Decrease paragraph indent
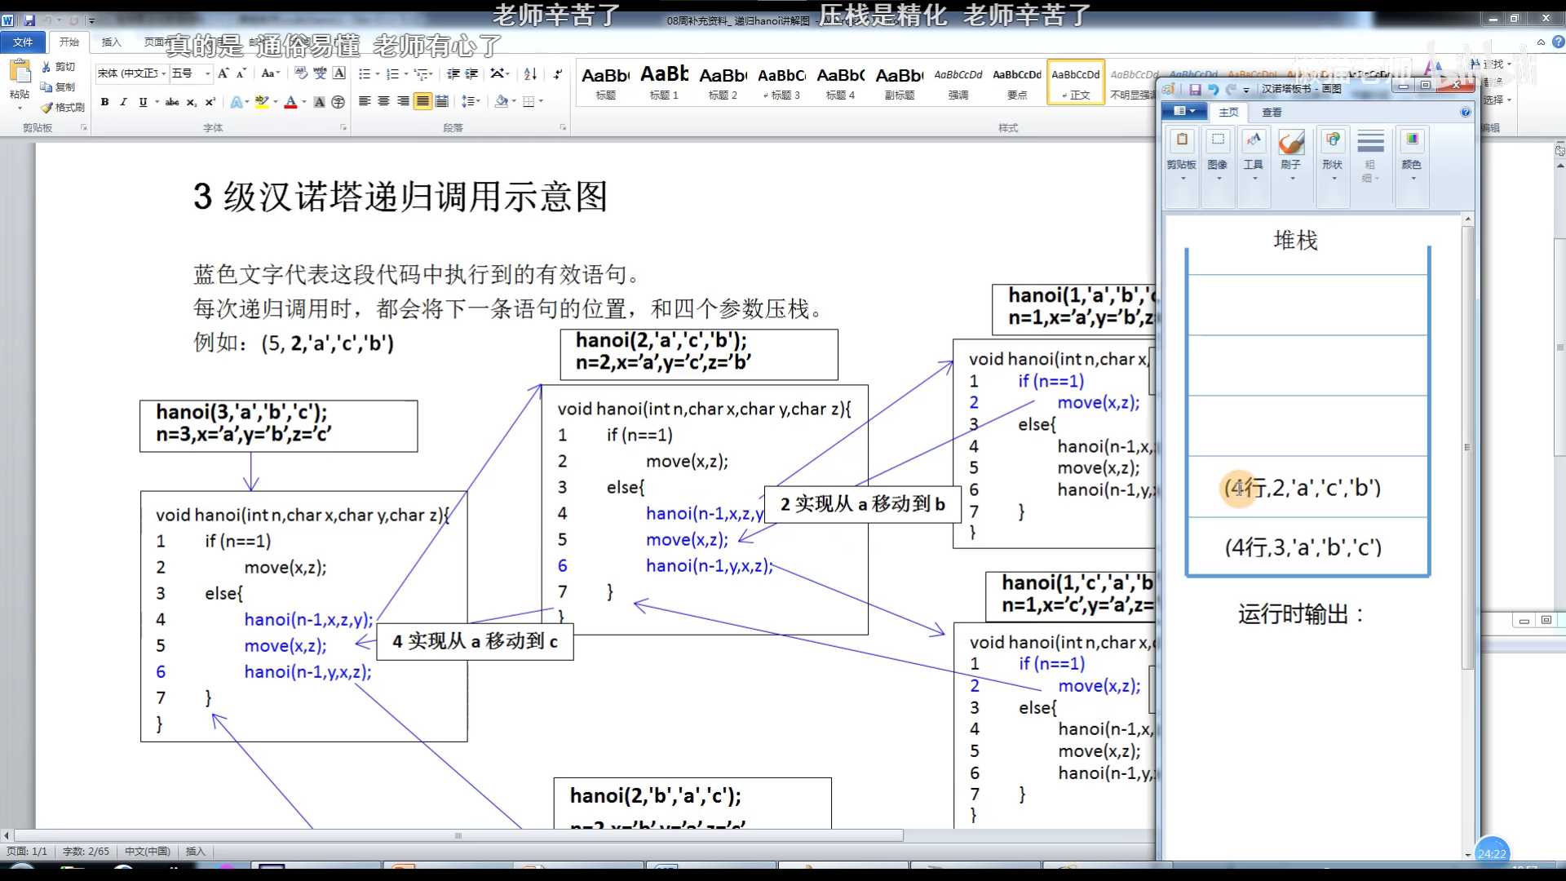The height and width of the screenshot is (881, 1566). (453, 74)
